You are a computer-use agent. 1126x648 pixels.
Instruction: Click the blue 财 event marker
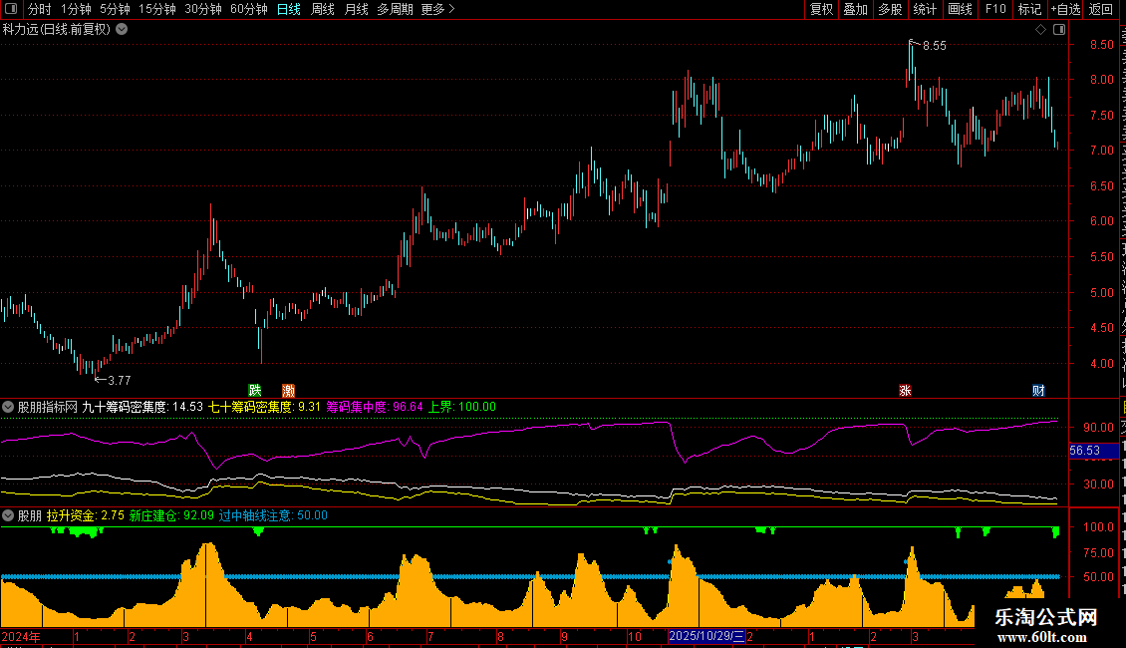tap(1038, 390)
